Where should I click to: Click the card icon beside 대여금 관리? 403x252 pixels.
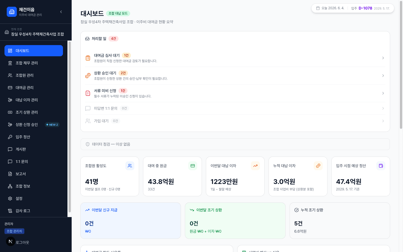click(x=10, y=88)
